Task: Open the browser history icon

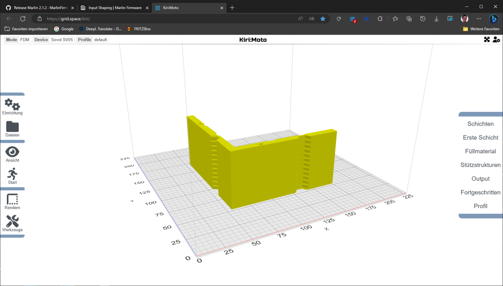Action: pos(423,19)
